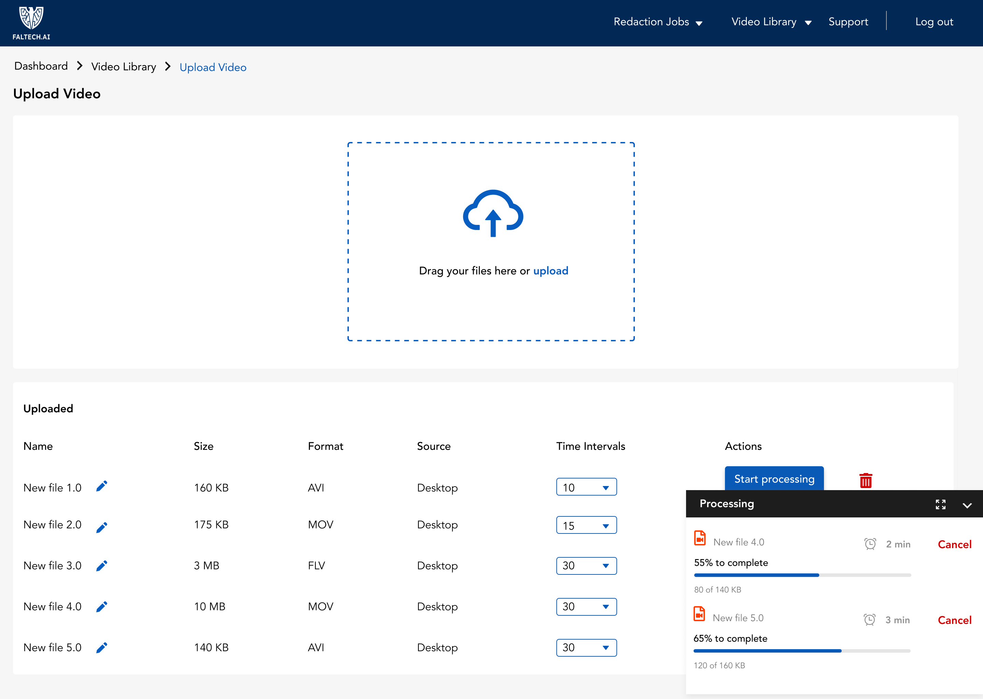Edit name of New file 5.0
This screenshot has height=699, width=983.
pos(102,647)
